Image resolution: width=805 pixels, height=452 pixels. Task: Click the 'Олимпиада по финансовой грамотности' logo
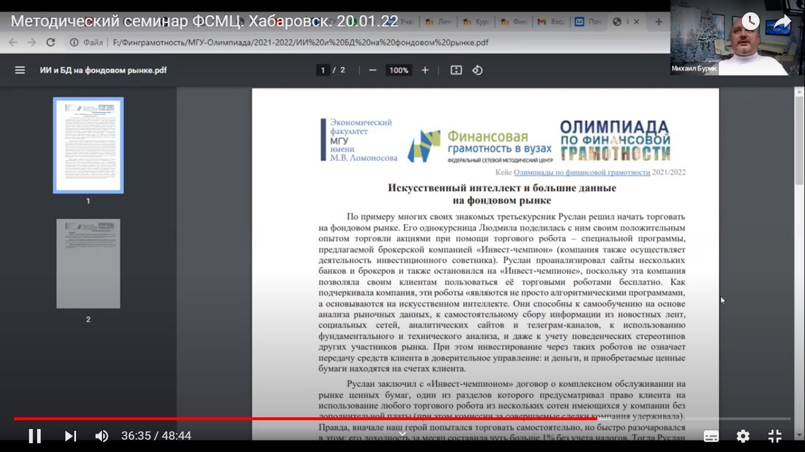pos(615,141)
